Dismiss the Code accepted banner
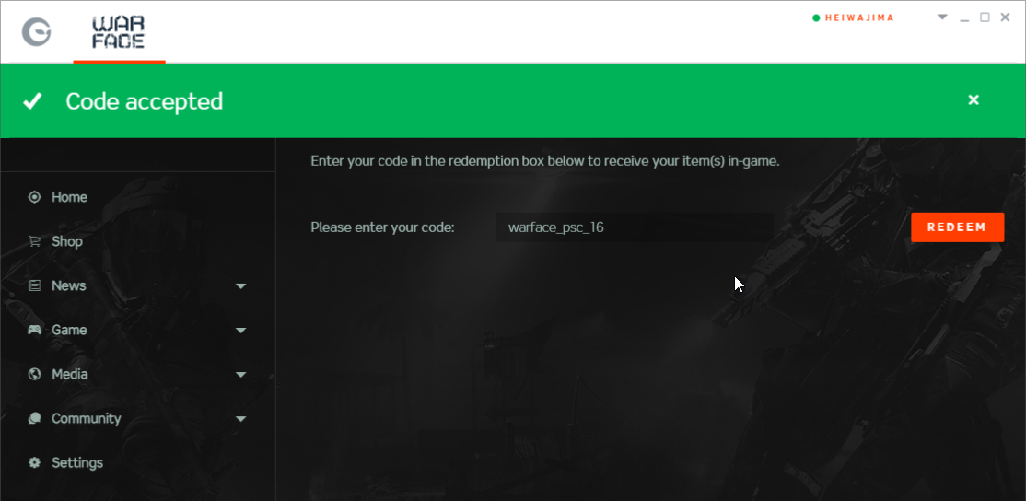Image resolution: width=1026 pixels, height=501 pixels. point(974,99)
